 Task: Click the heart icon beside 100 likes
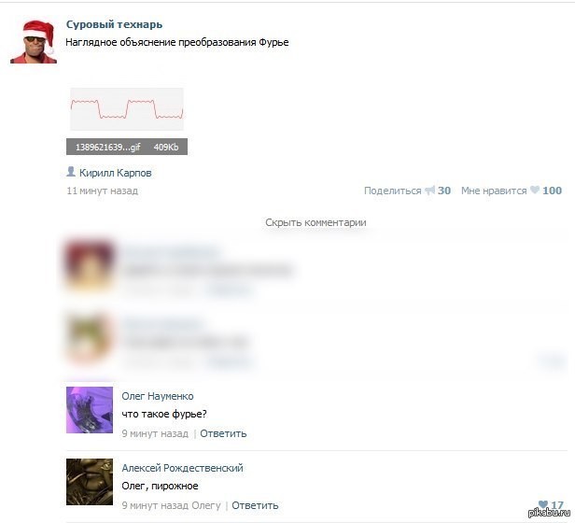(535, 190)
